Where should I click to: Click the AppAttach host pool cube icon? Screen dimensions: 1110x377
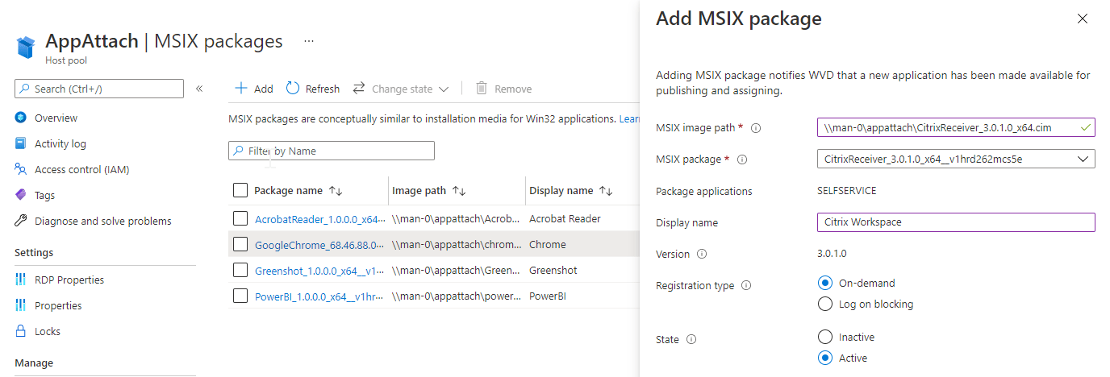click(x=27, y=47)
